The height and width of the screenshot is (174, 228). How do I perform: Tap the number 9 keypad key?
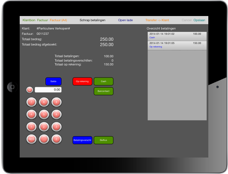coord(56,102)
